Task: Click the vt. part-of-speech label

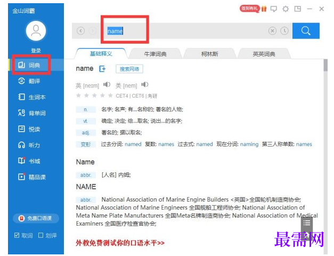Action: click(86, 121)
